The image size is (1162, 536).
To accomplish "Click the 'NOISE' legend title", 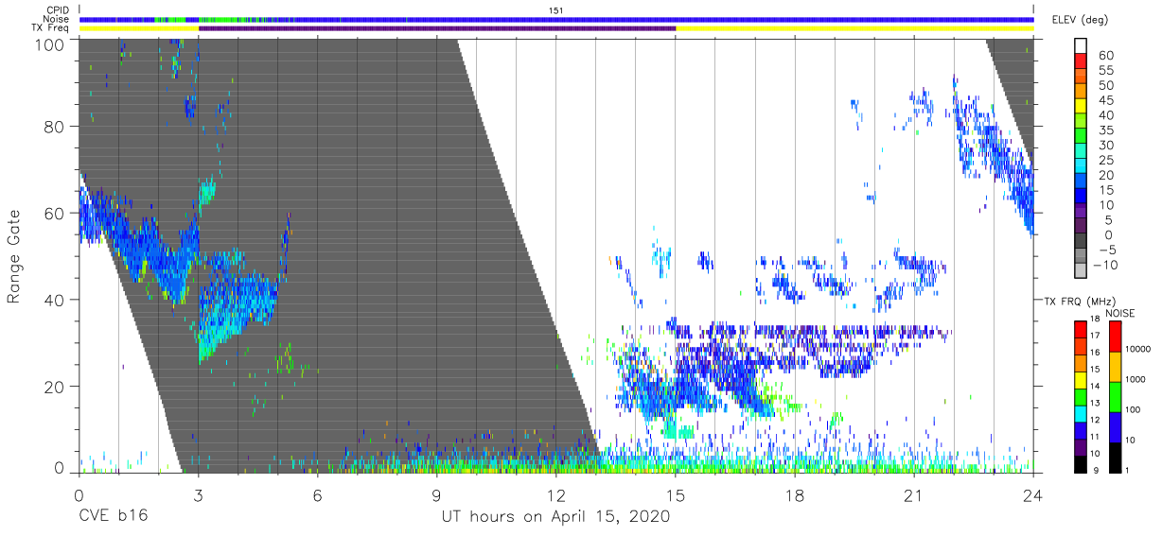I will pyautogui.click(x=1118, y=313).
